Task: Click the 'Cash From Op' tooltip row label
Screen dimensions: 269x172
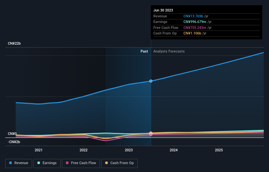Action: click(x=165, y=33)
